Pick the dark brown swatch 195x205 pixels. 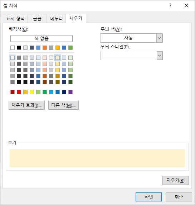coord(45,82)
